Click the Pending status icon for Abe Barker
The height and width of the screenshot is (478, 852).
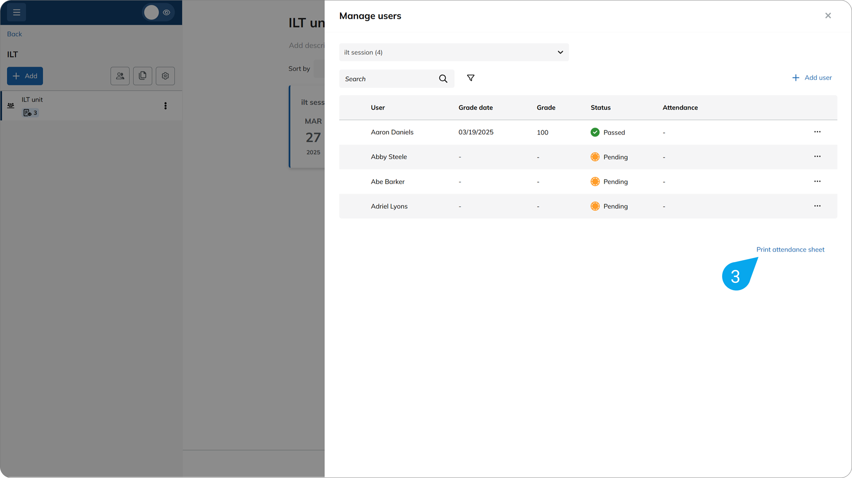[x=595, y=182]
